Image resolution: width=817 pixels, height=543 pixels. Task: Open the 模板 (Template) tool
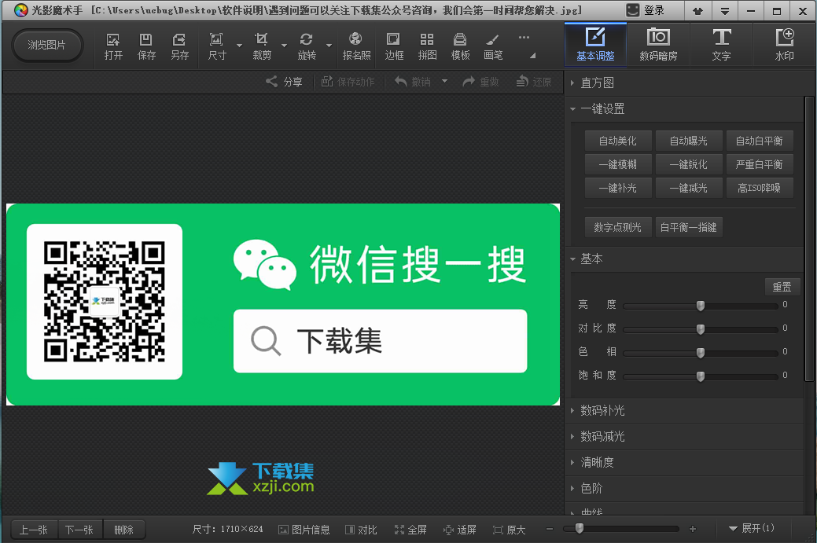[x=460, y=47]
